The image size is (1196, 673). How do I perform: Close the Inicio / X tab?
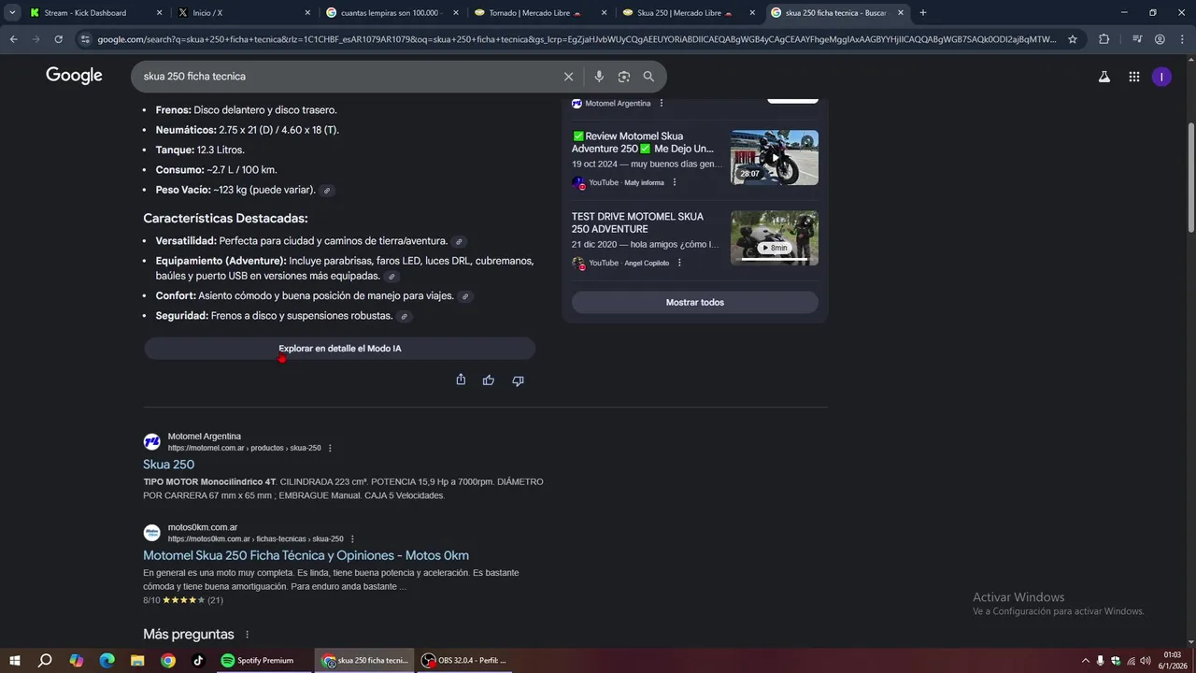307,13
